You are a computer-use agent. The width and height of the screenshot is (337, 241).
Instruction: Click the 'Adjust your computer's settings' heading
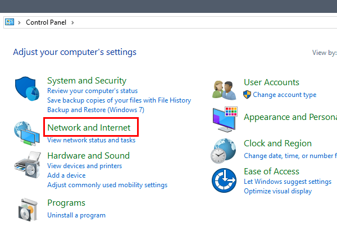point(75,52)
